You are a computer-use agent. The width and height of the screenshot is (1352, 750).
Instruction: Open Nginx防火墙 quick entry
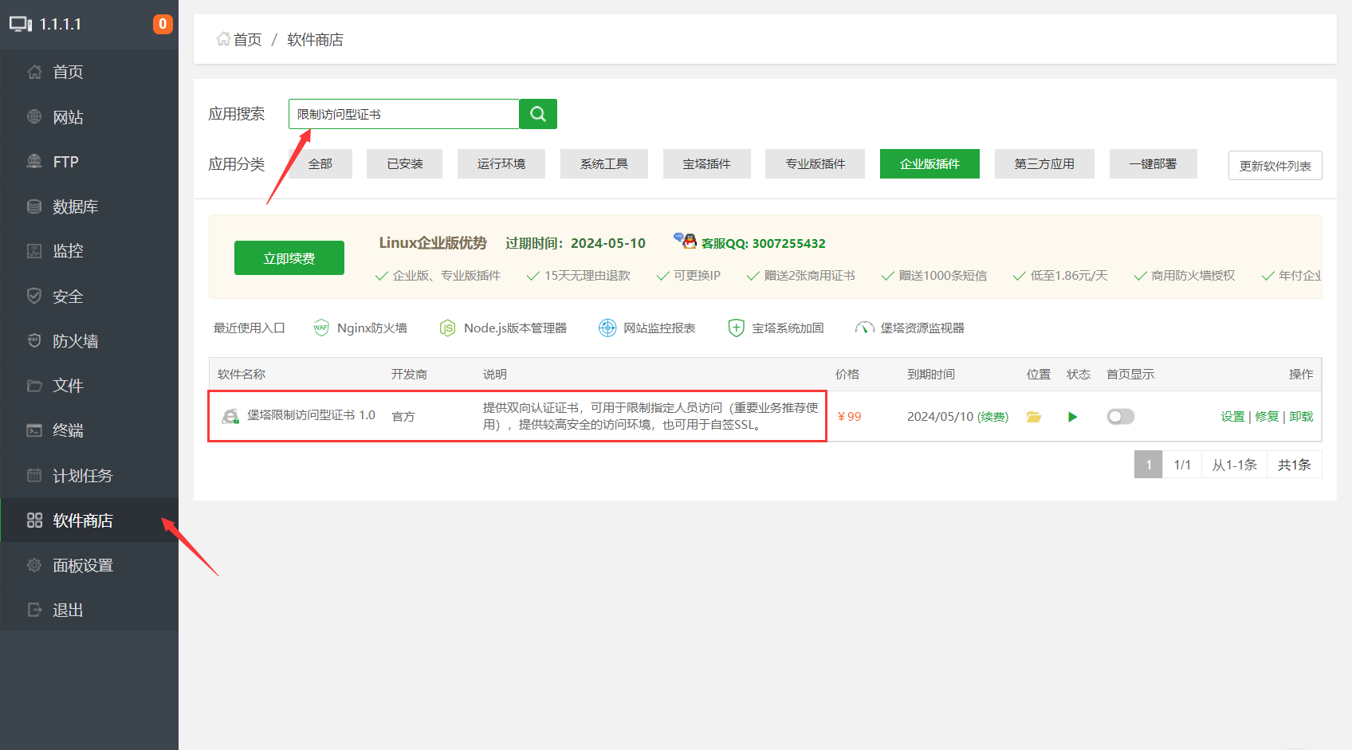pos(360,327)
